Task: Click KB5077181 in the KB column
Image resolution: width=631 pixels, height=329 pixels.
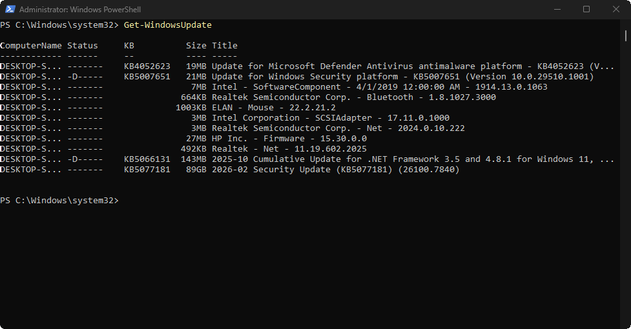Action: (147, 170)
